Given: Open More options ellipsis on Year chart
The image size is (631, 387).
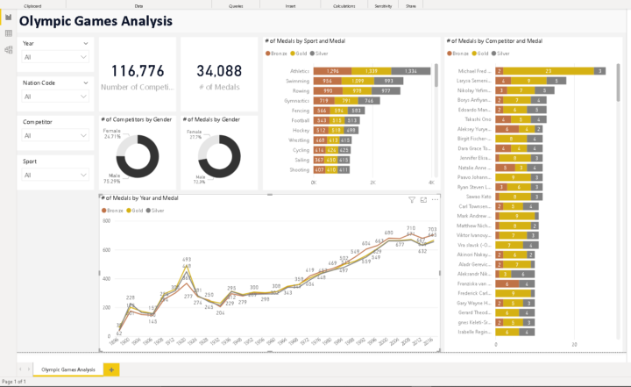Looking at the screenshot, I should [x=435, y=200].
